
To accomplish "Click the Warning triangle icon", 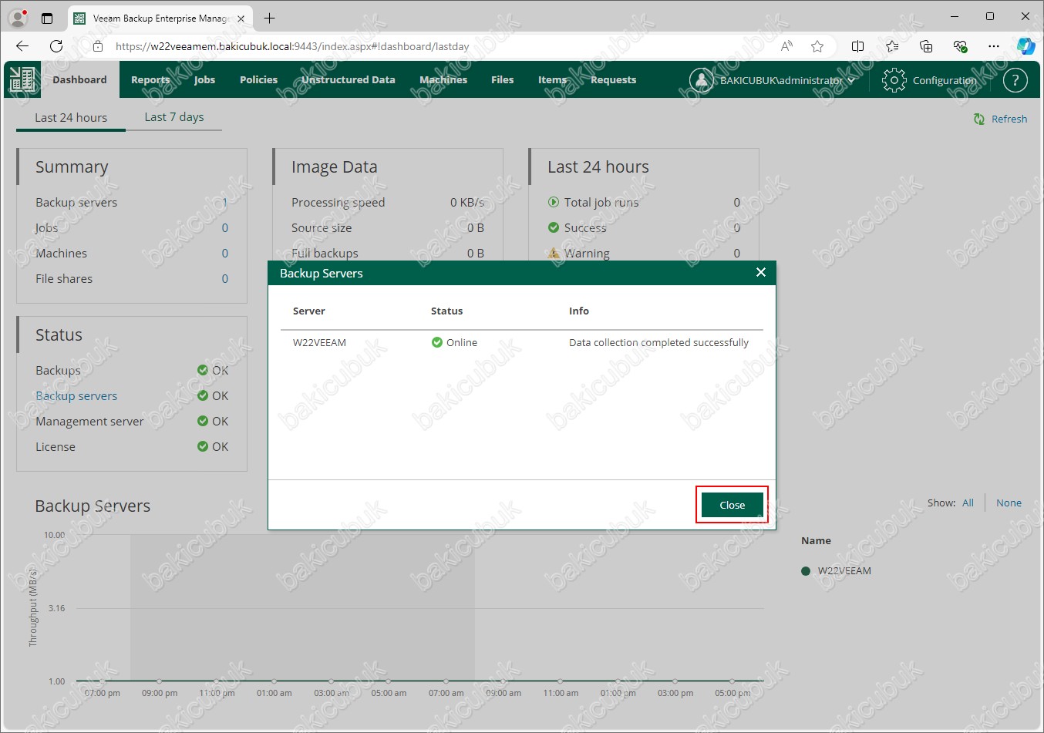I will click(554, 253).
